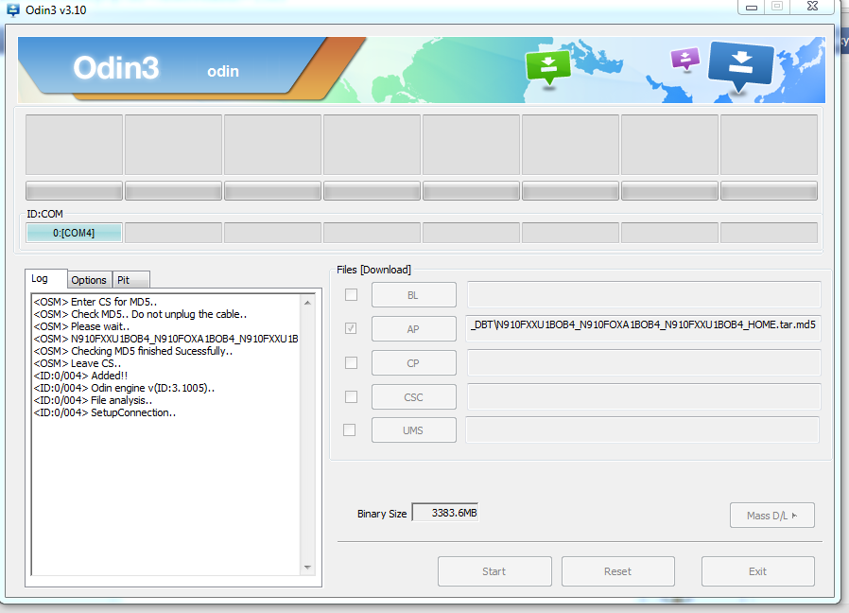This screenshot has height=613, width=849.
Task: Tick the UMS checkbox
Action: tap(350, 429)
